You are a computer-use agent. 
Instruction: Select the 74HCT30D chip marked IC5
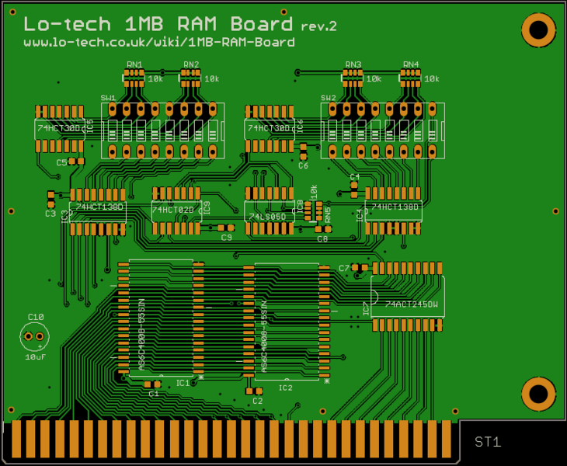pyautogui.click(x=60, y=129)
